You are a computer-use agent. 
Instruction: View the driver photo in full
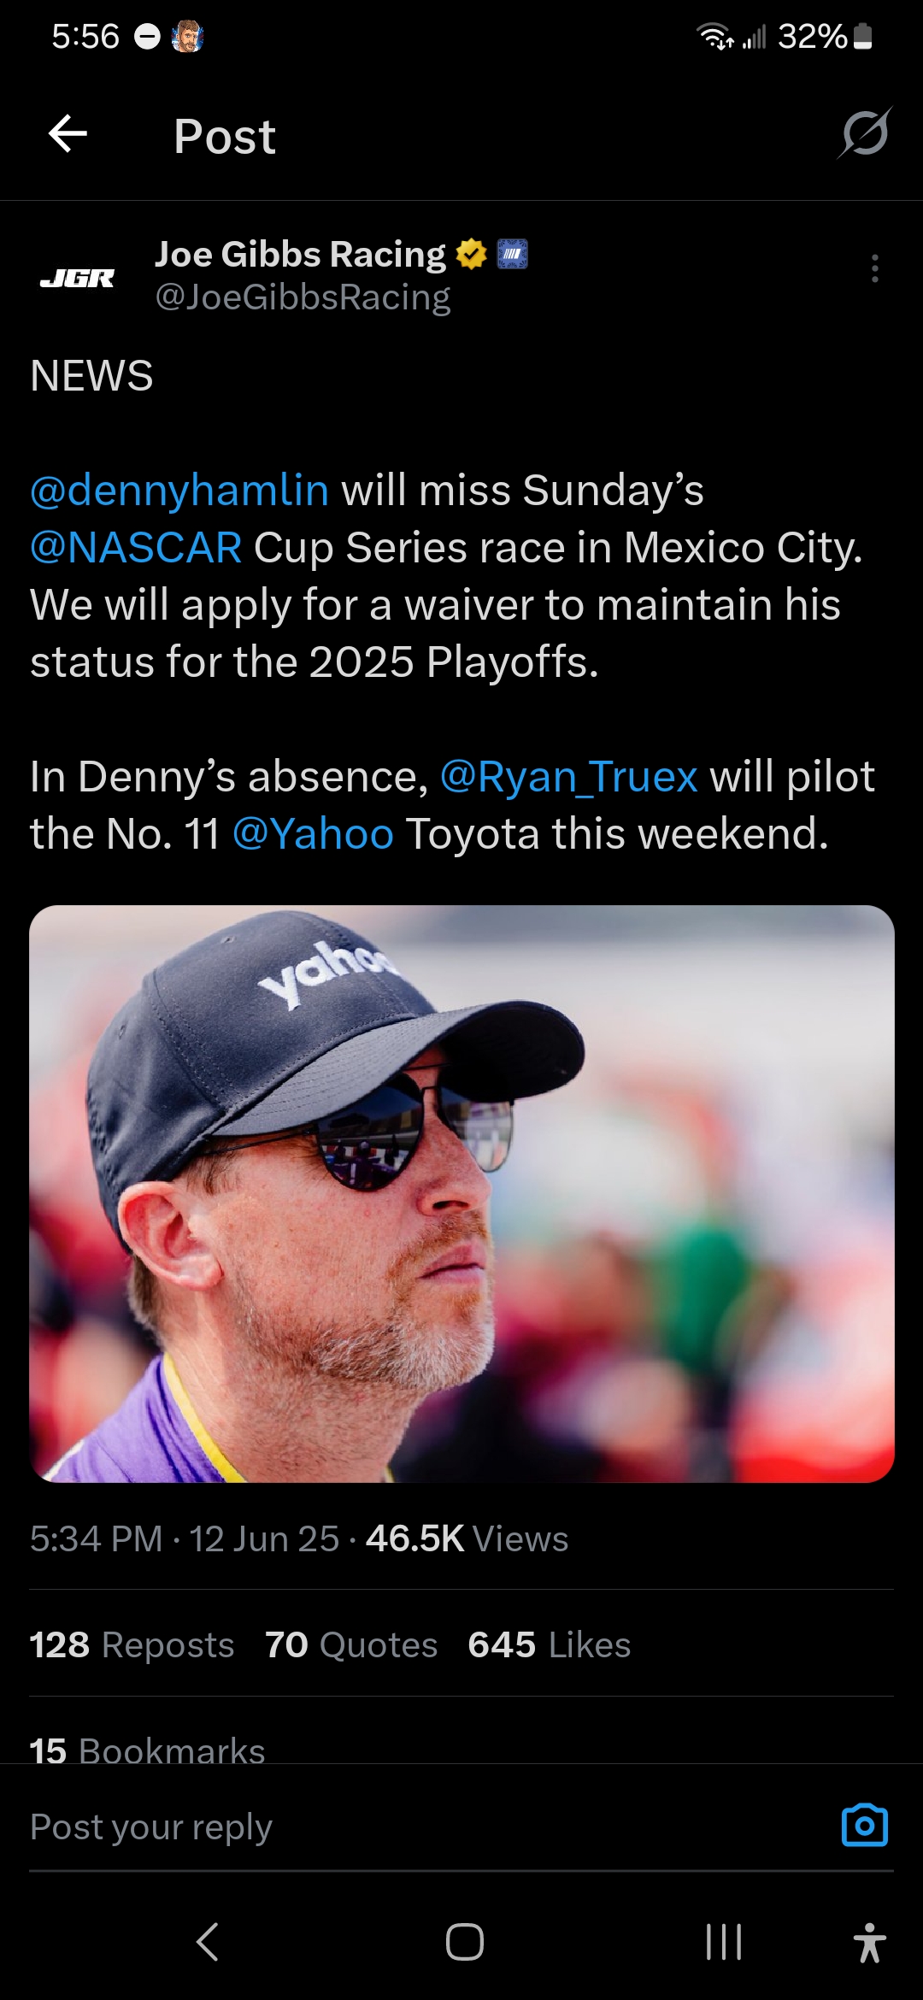click(x=461, y=1193)
